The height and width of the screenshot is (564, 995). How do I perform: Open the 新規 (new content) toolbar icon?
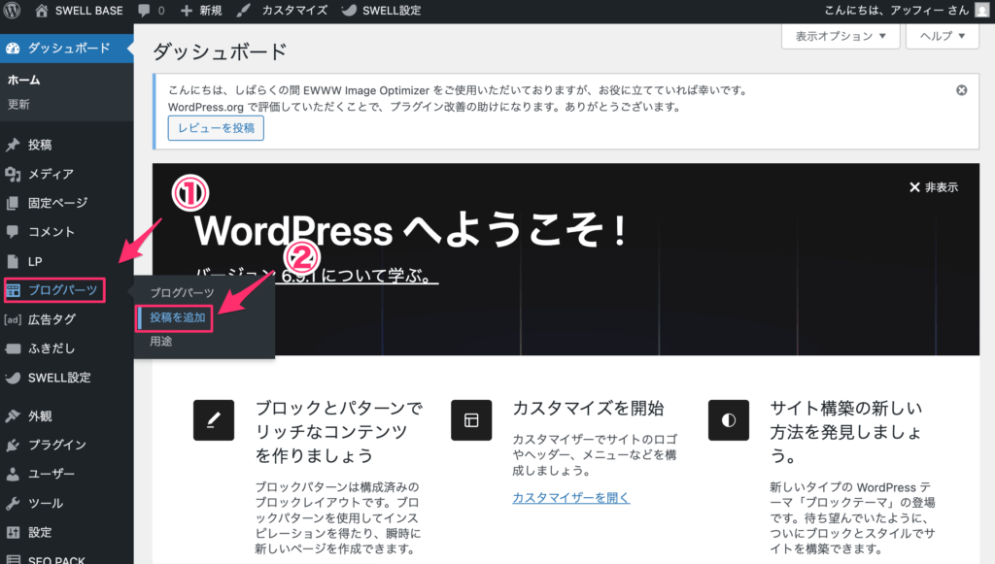[185, 11]
